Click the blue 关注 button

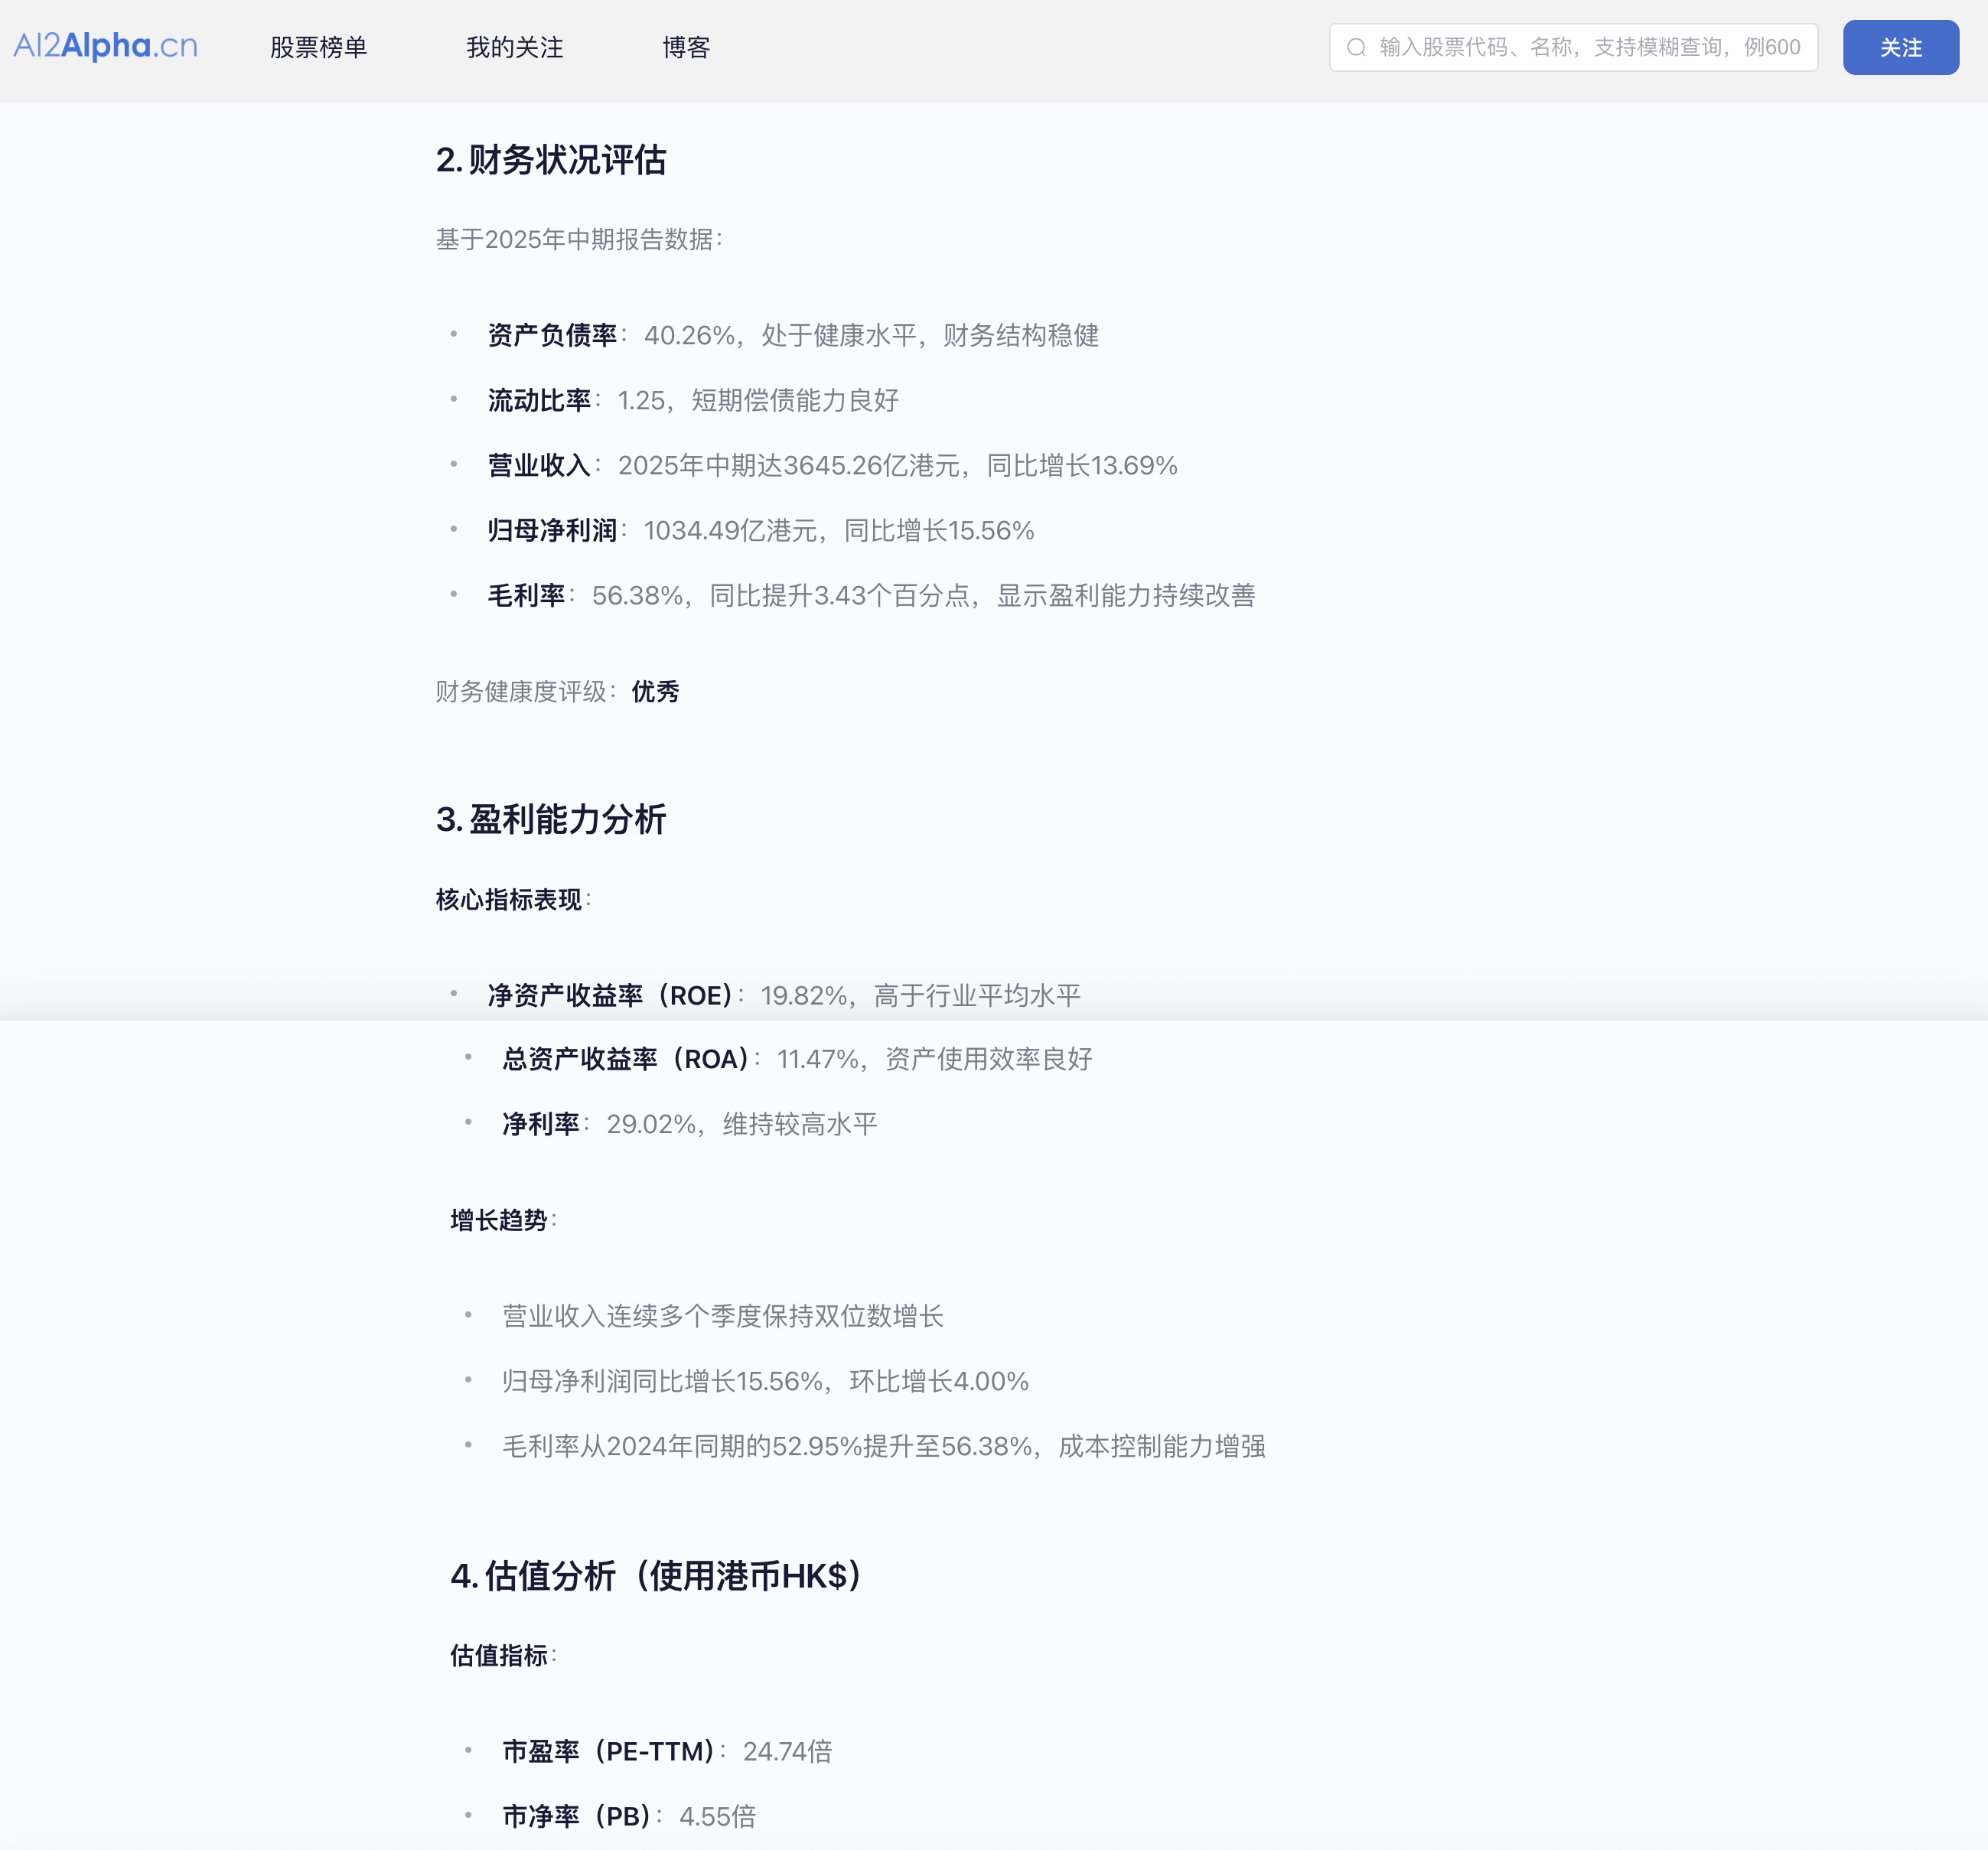1899,47
